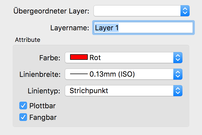The image size is (202, 135).
Task: Click the Farbe: label
Action: coord(50,58)
